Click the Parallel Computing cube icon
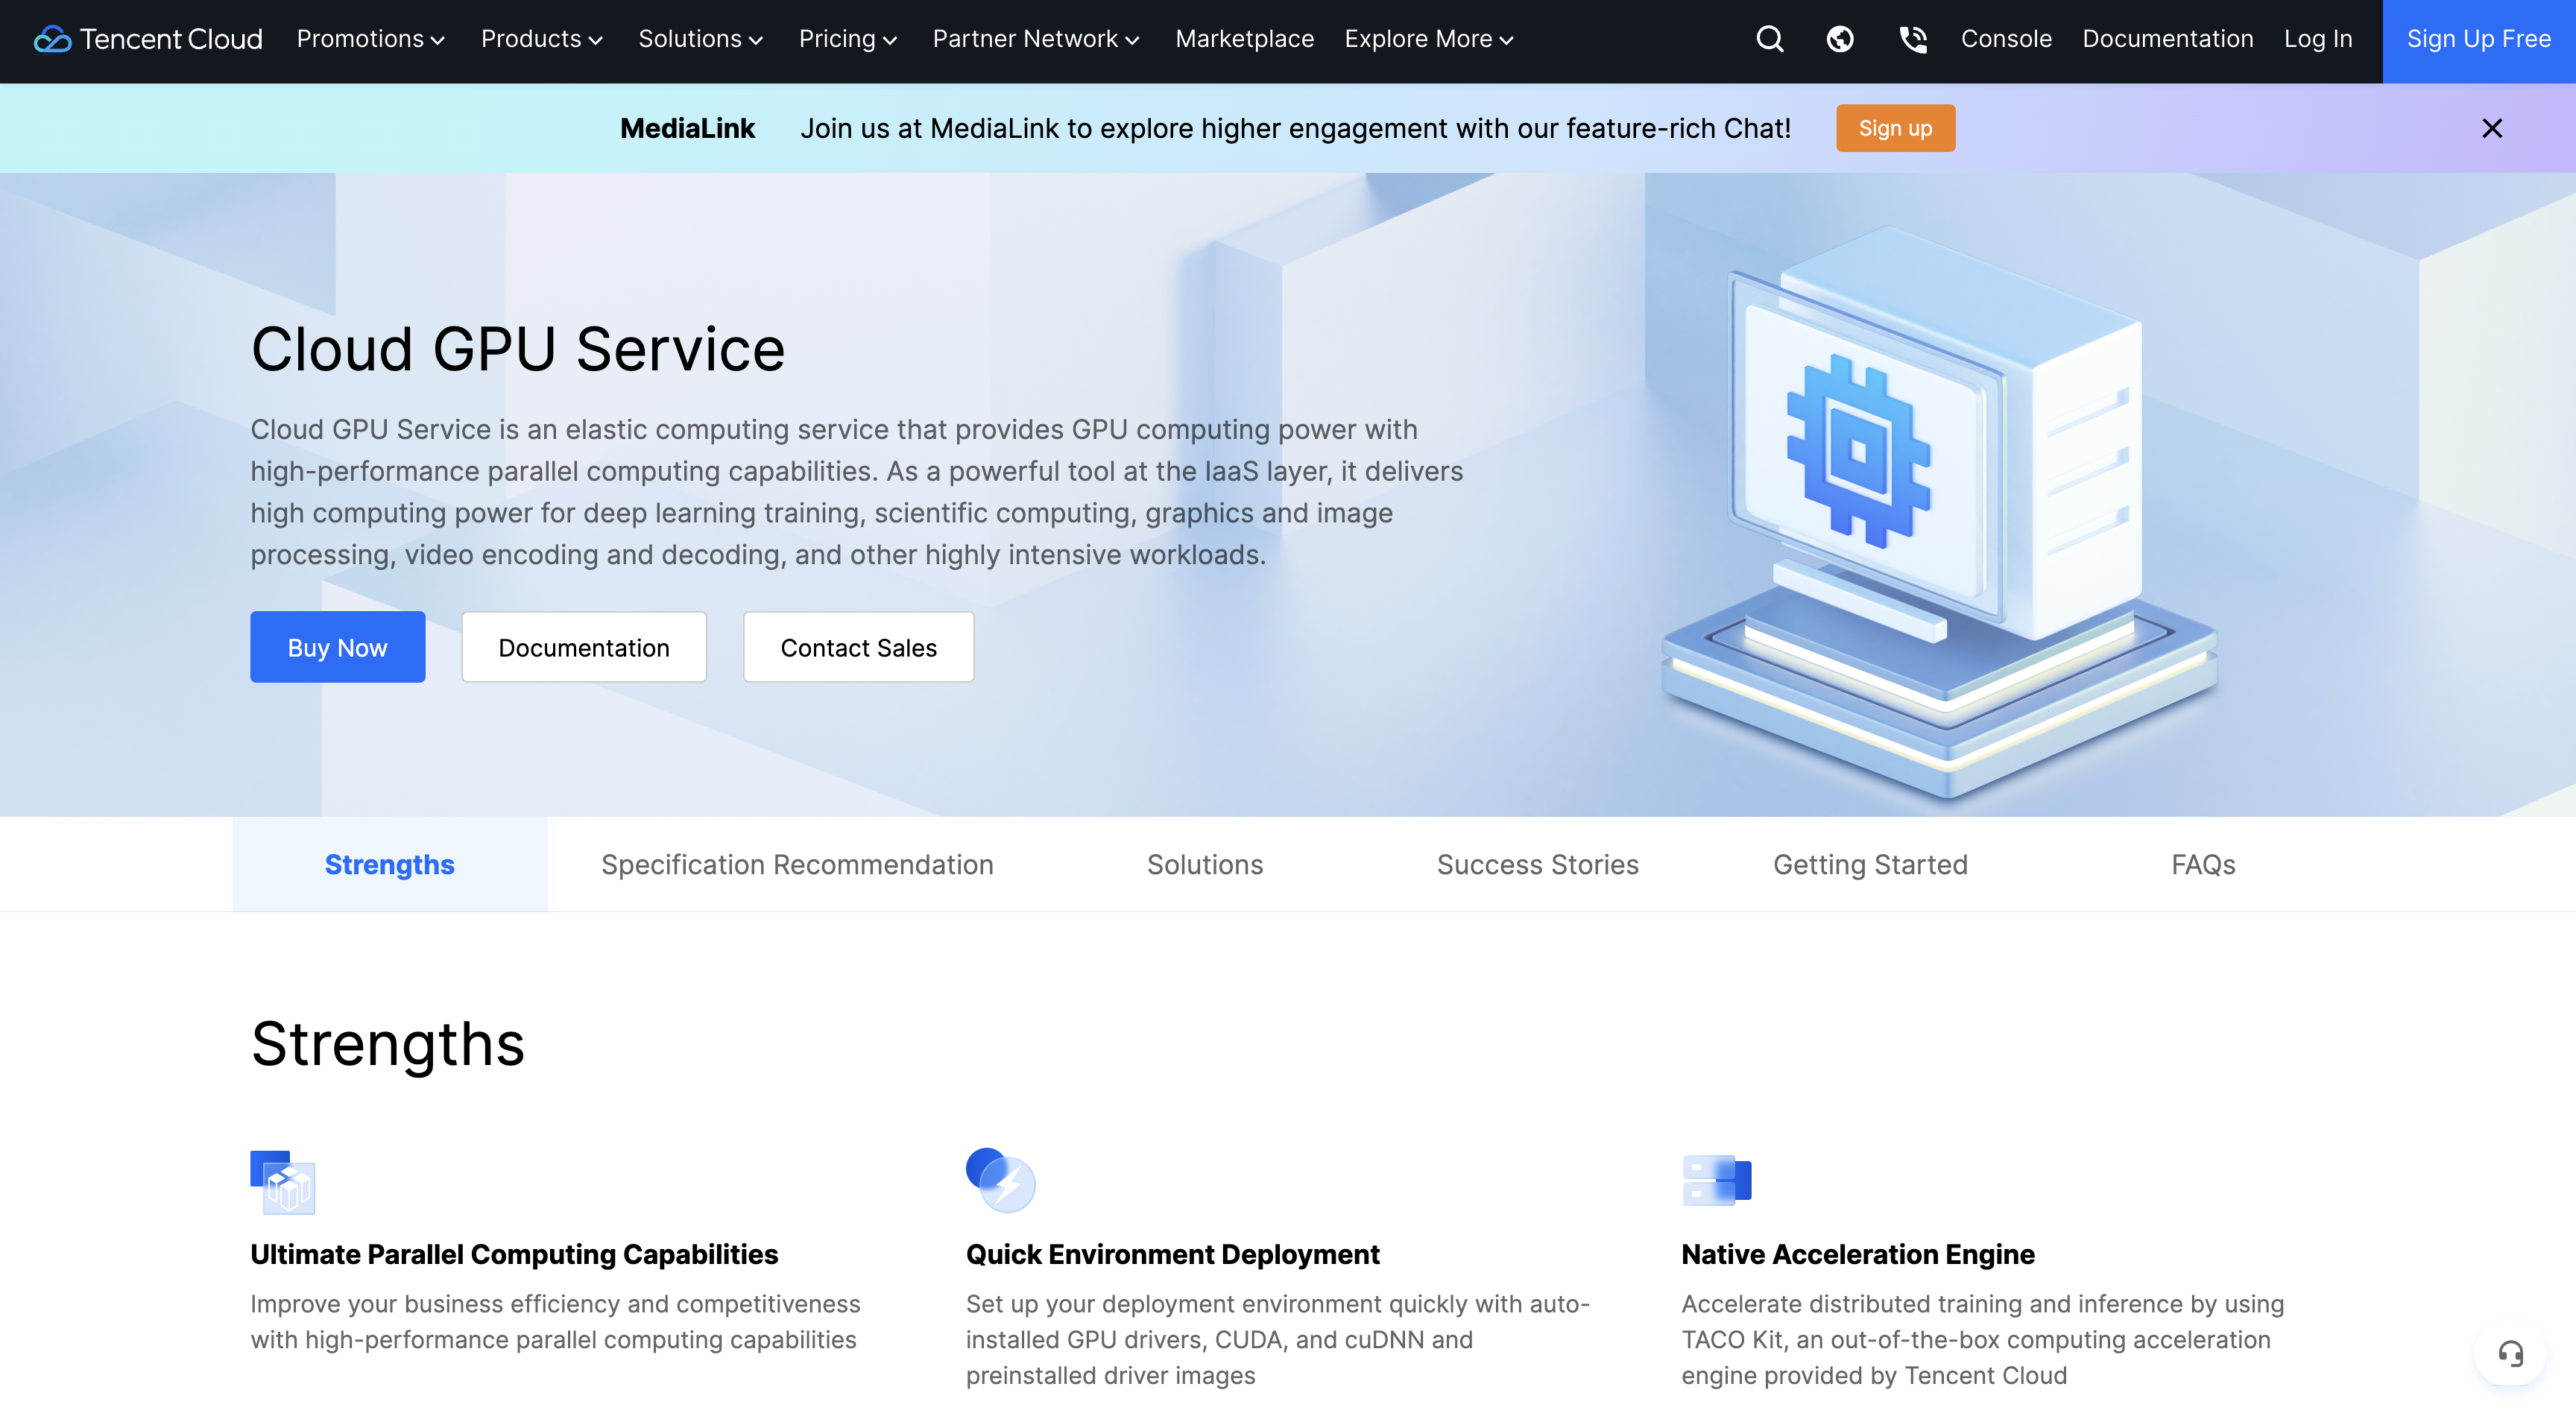 pos(283,1181)
